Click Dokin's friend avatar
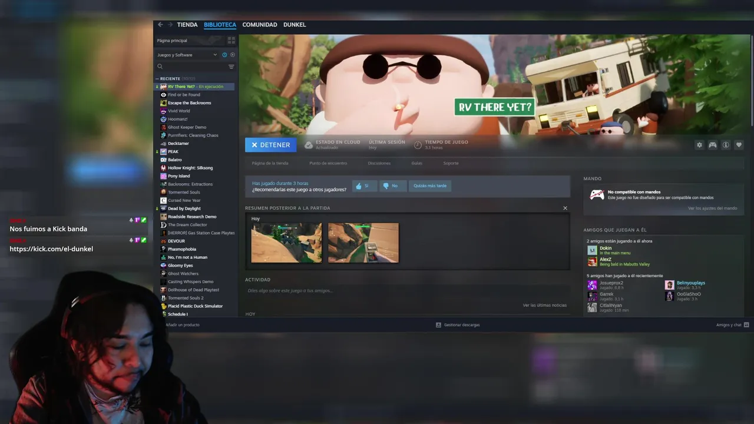Viewport: 754px width, 424px height. (592, 250)
